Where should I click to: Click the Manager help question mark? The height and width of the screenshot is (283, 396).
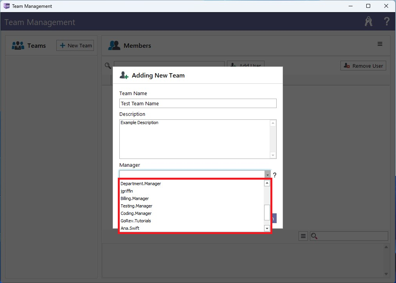(275, 175)
